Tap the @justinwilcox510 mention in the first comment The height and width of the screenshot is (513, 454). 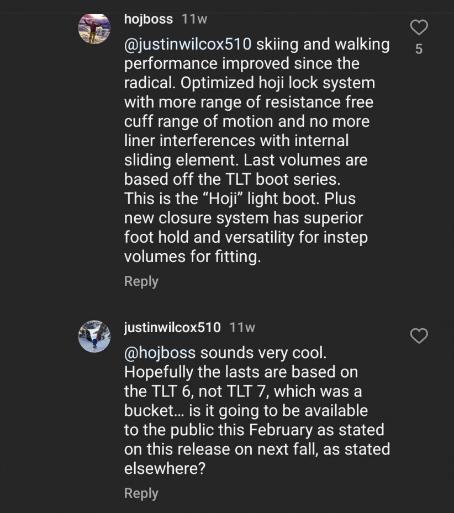(188, 44)
